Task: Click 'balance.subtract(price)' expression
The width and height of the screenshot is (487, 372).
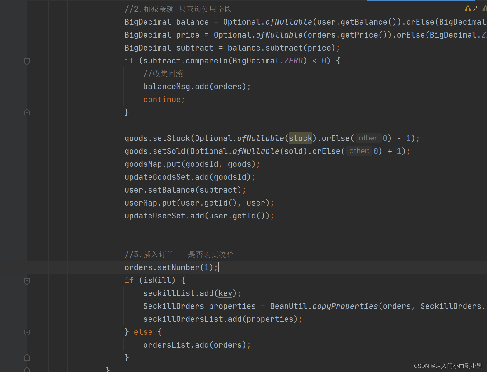Action: (282, 48)
